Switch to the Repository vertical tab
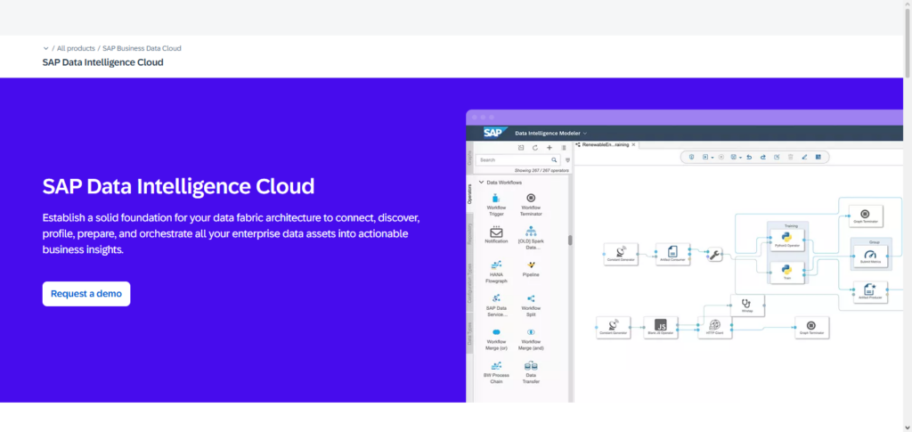 [470, 232]
